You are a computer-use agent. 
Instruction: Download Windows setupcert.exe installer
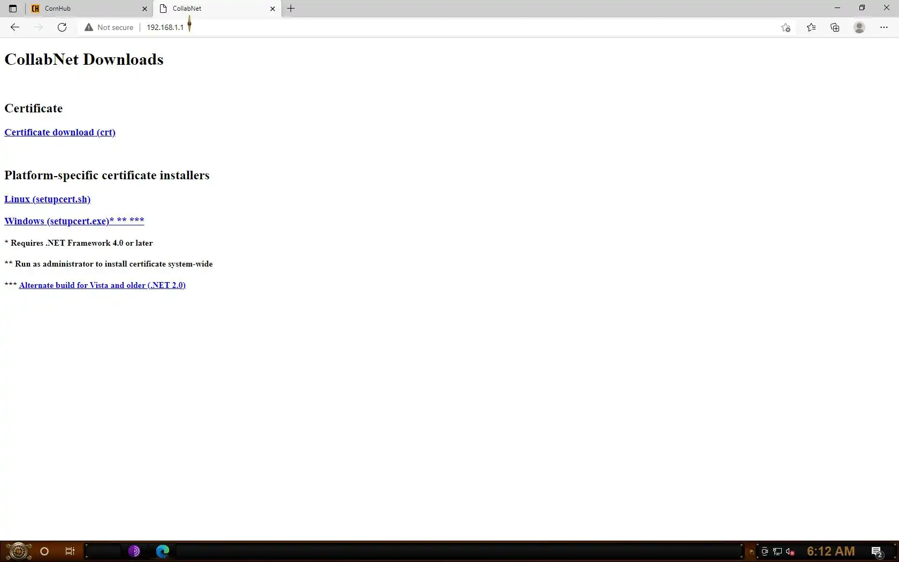74,221
